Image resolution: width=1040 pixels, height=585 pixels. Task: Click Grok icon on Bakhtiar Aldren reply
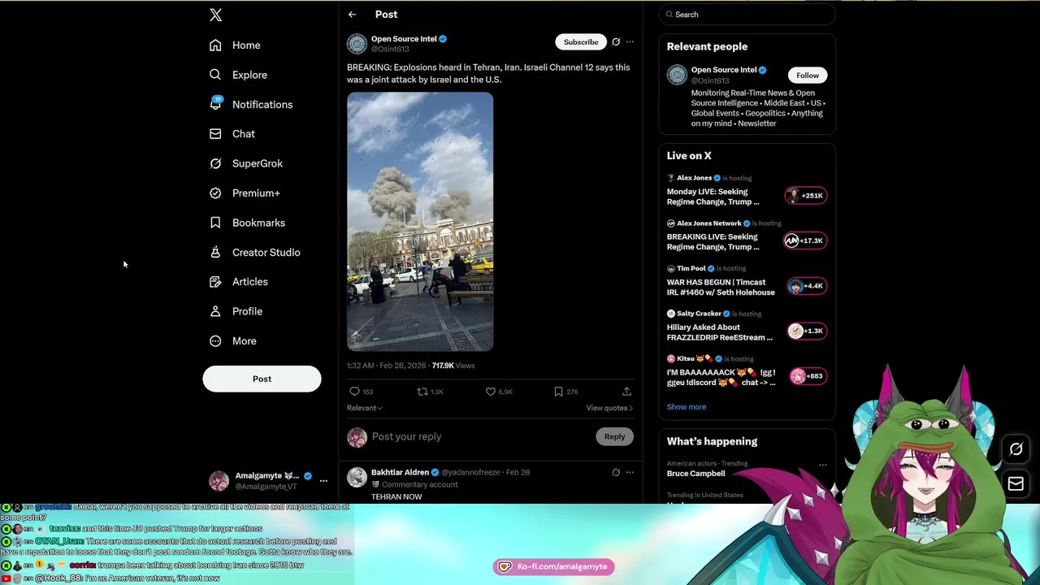(x=616, y=472)
